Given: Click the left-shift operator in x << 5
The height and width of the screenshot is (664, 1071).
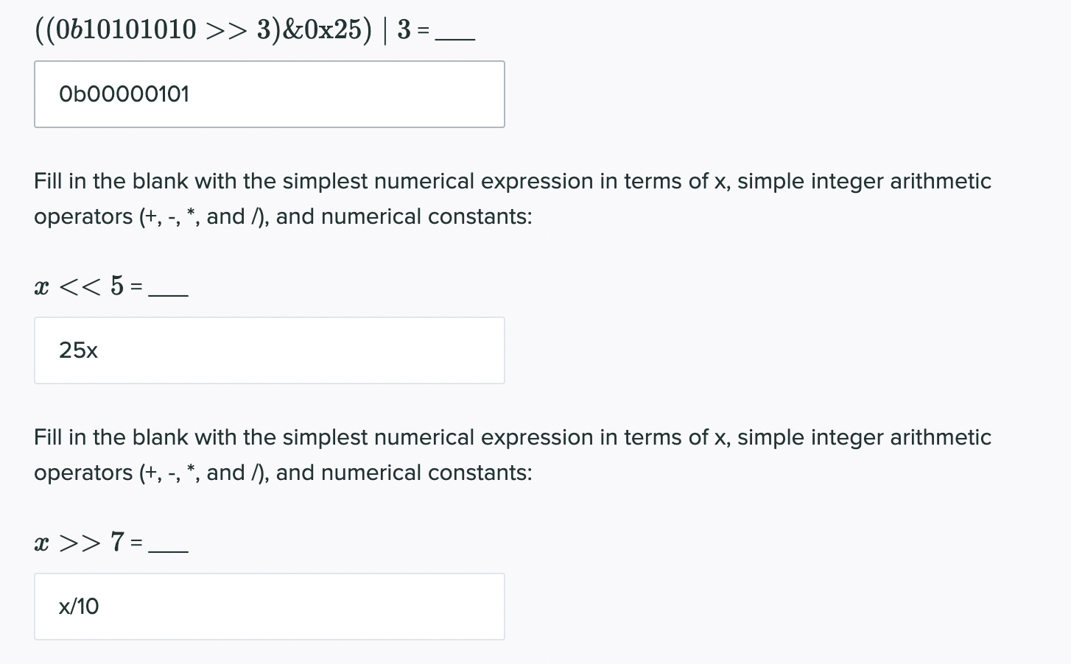Looking at the screenshot, I should [x=80, y=286].
